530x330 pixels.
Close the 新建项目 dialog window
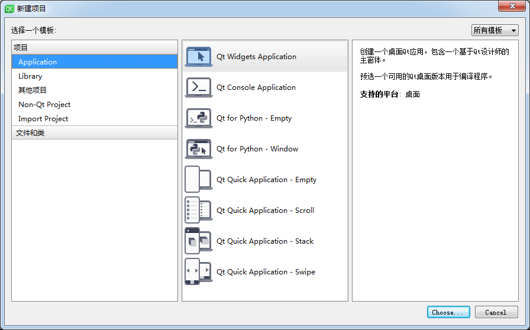[512, 6]
